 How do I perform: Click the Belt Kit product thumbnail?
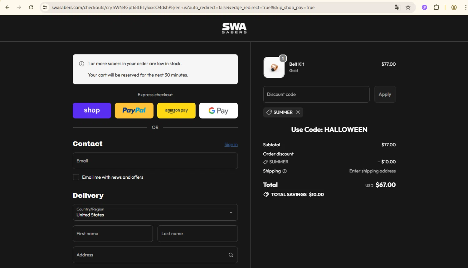point(274,67)
